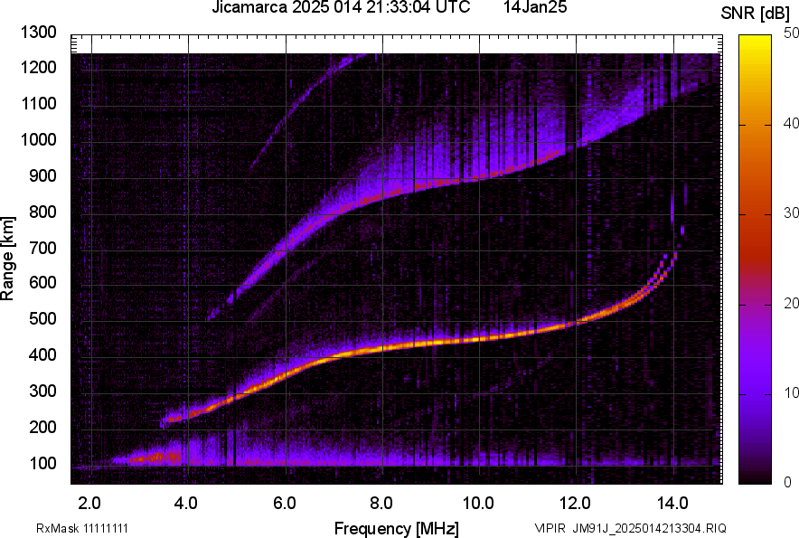799x538 pixels.
Task: Click range tick label '1000'
Action: (38, 139)
